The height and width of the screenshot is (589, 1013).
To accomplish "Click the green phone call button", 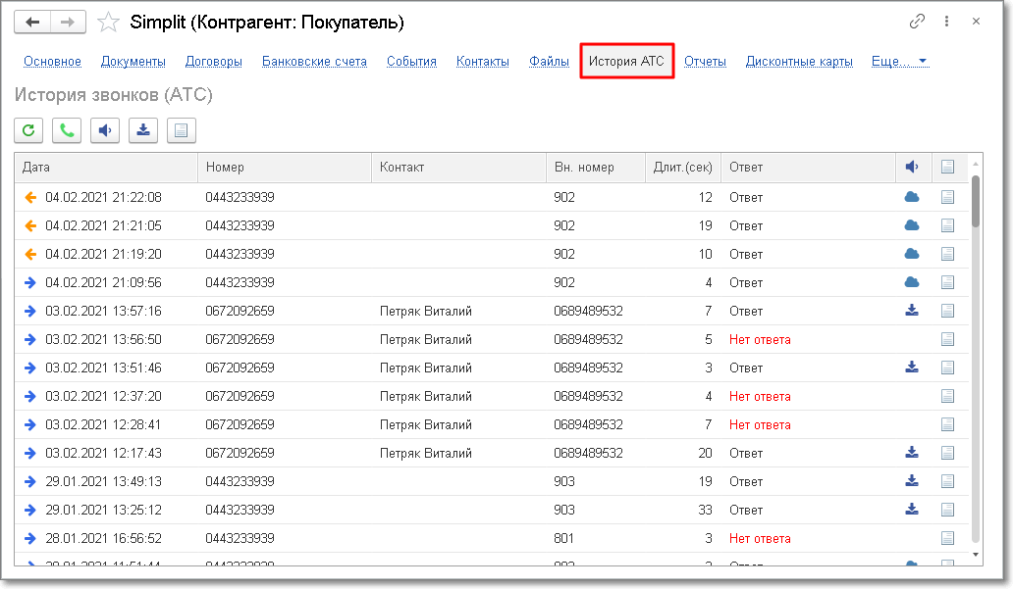I will point(67,129).
